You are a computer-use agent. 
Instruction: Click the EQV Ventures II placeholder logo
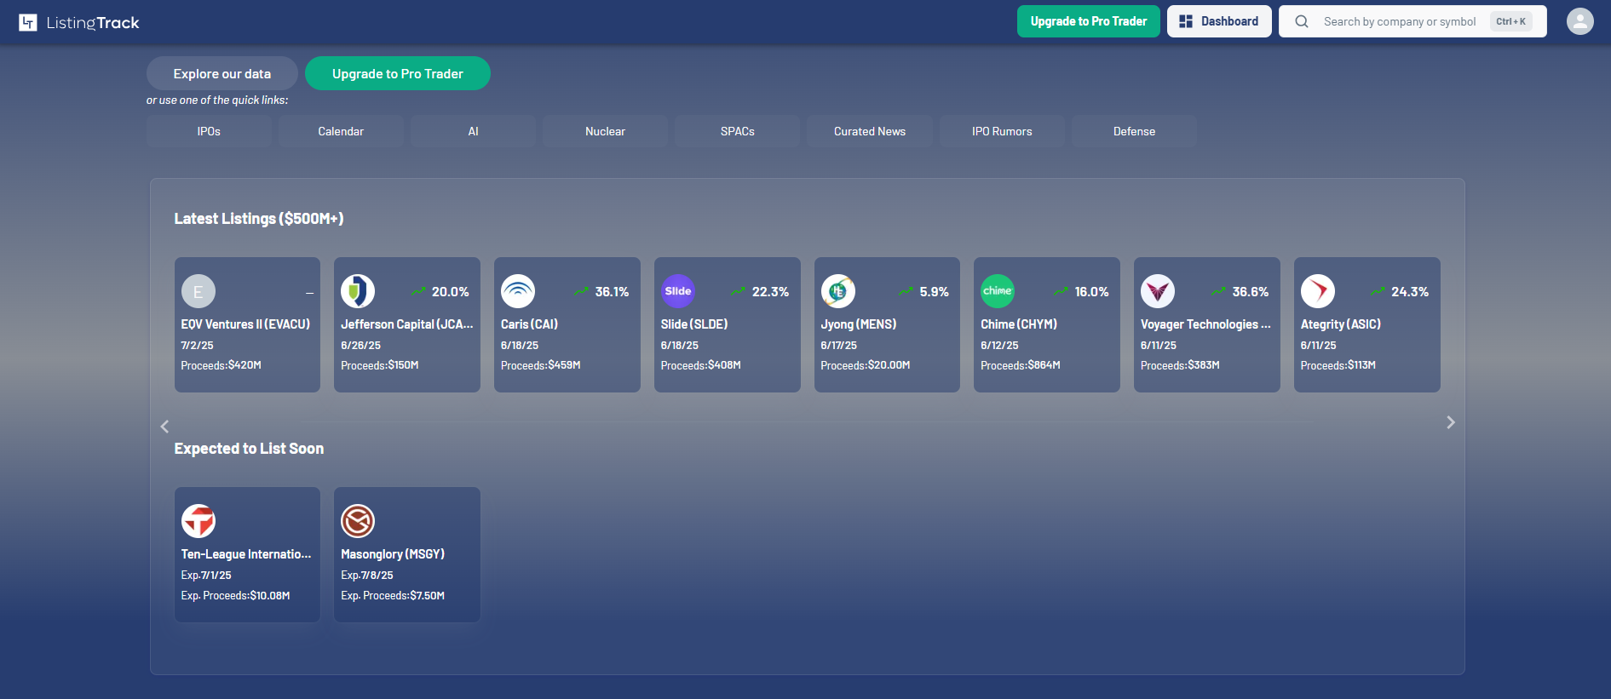tap(198, 291)
